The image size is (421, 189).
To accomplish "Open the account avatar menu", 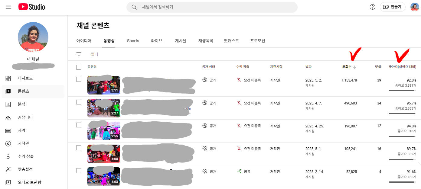I will (415, 7).
